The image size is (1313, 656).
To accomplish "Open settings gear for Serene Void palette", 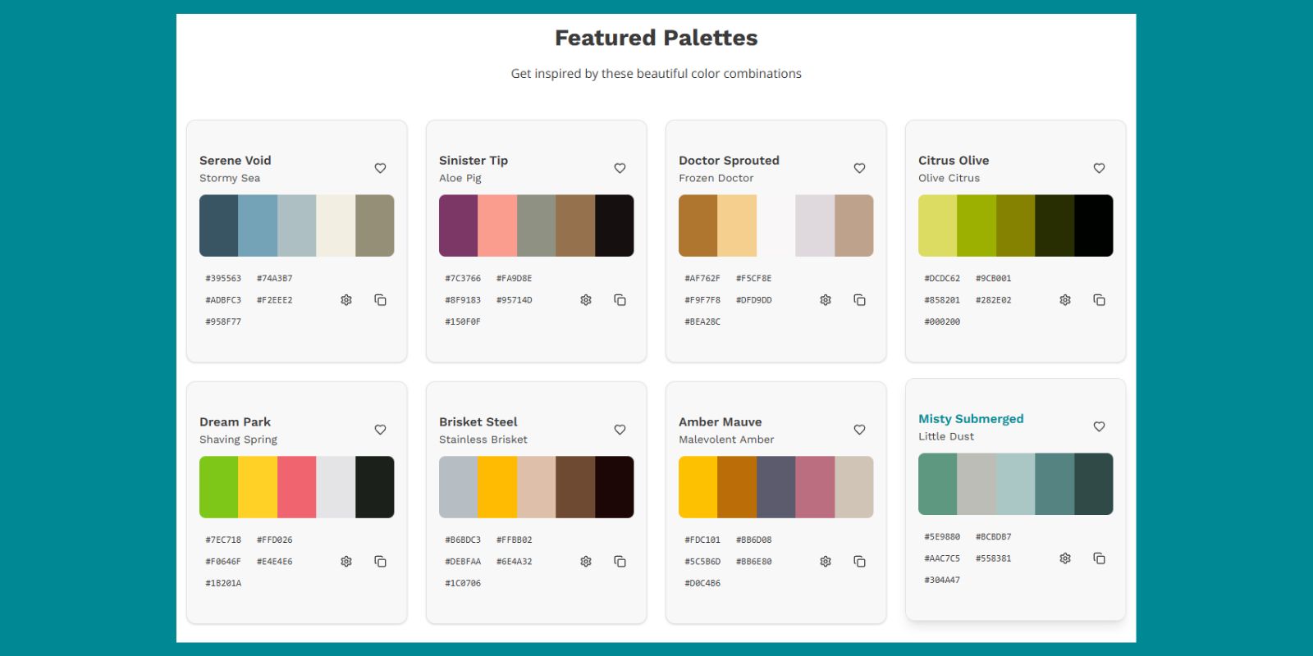I will pos(346,300).
